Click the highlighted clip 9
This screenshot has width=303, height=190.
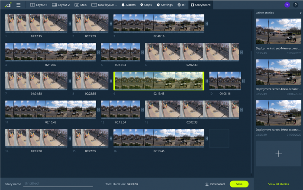pos(159,81)
